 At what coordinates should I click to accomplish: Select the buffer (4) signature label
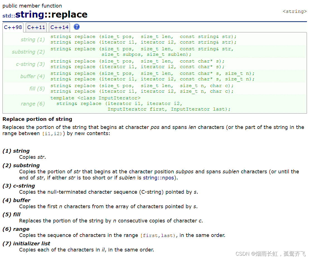pos(33,76)
